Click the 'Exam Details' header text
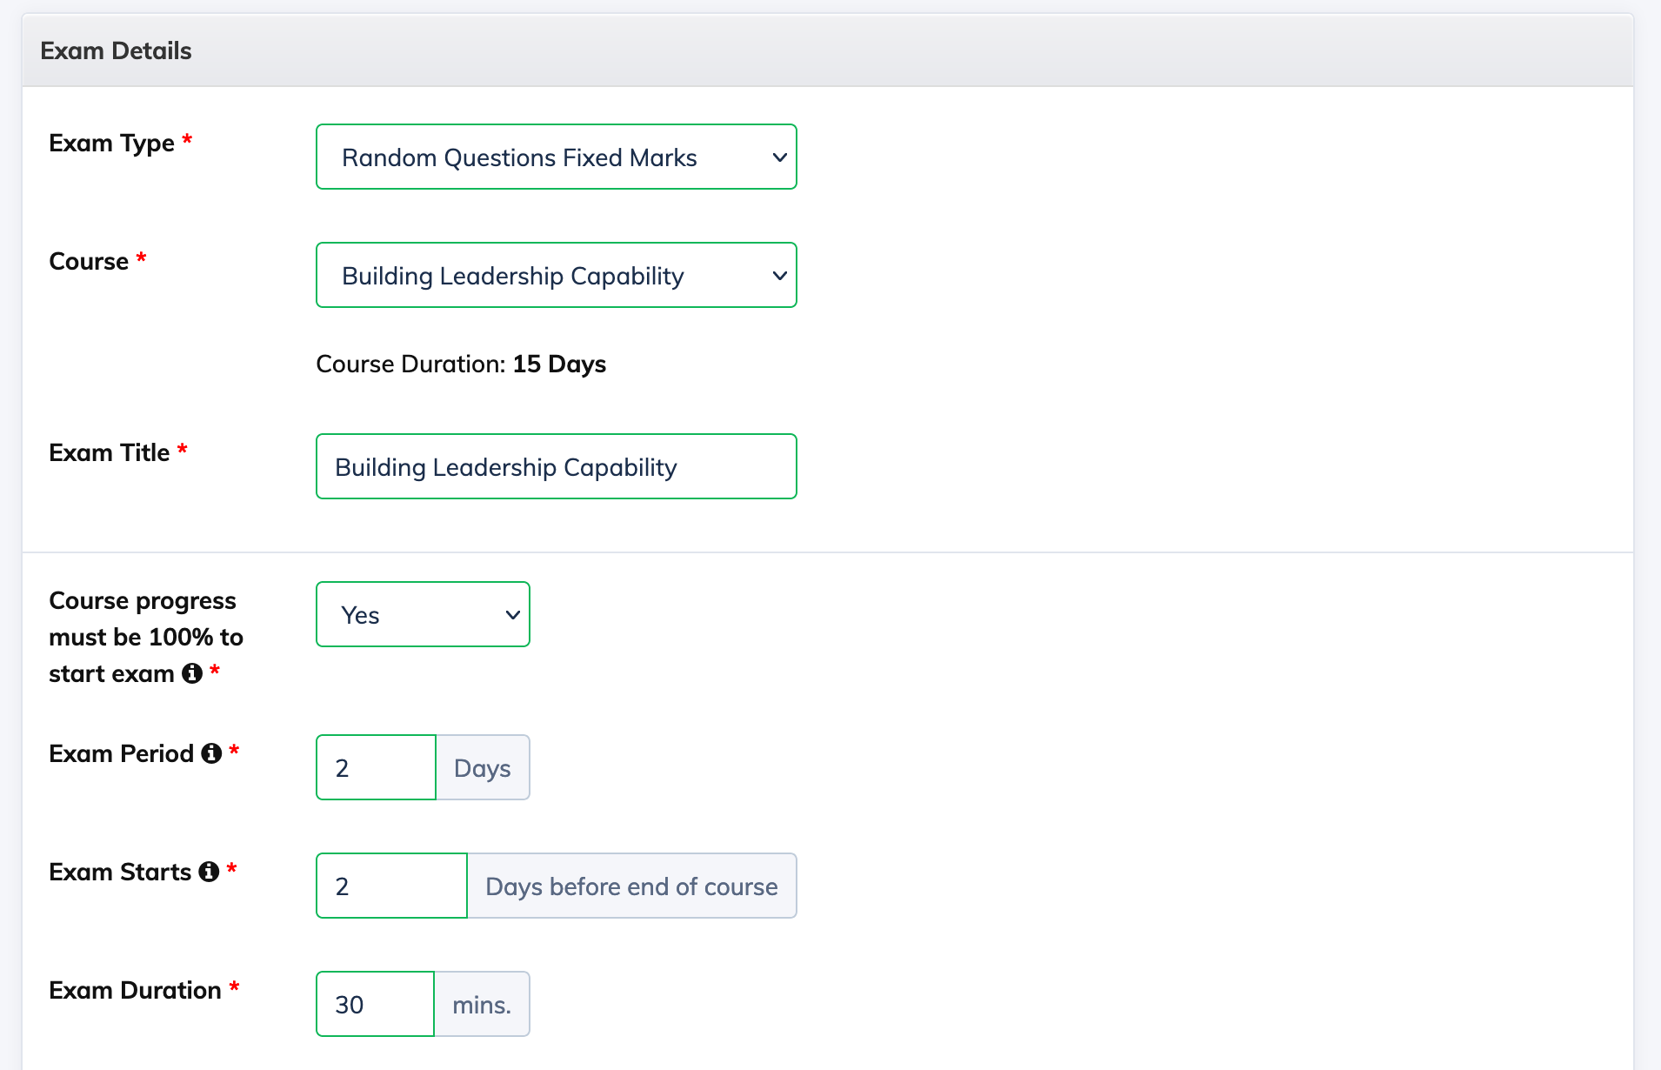Image resolution: width=1661 pixels, height=1070 pixels. coord(116,50)
